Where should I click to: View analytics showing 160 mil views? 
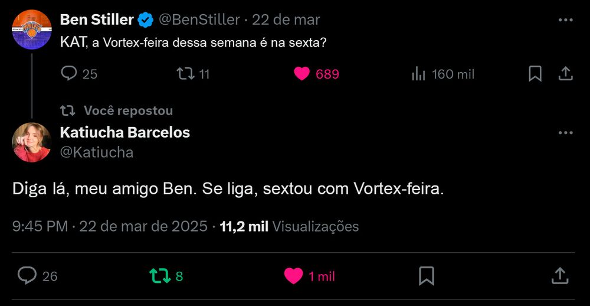(443, 74)
